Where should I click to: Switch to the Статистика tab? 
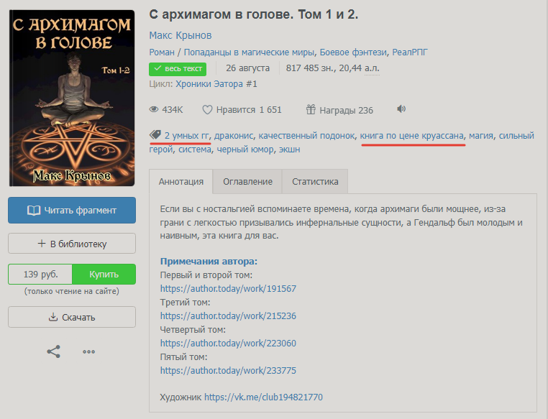pyautogui.click(x=315, y=182)
